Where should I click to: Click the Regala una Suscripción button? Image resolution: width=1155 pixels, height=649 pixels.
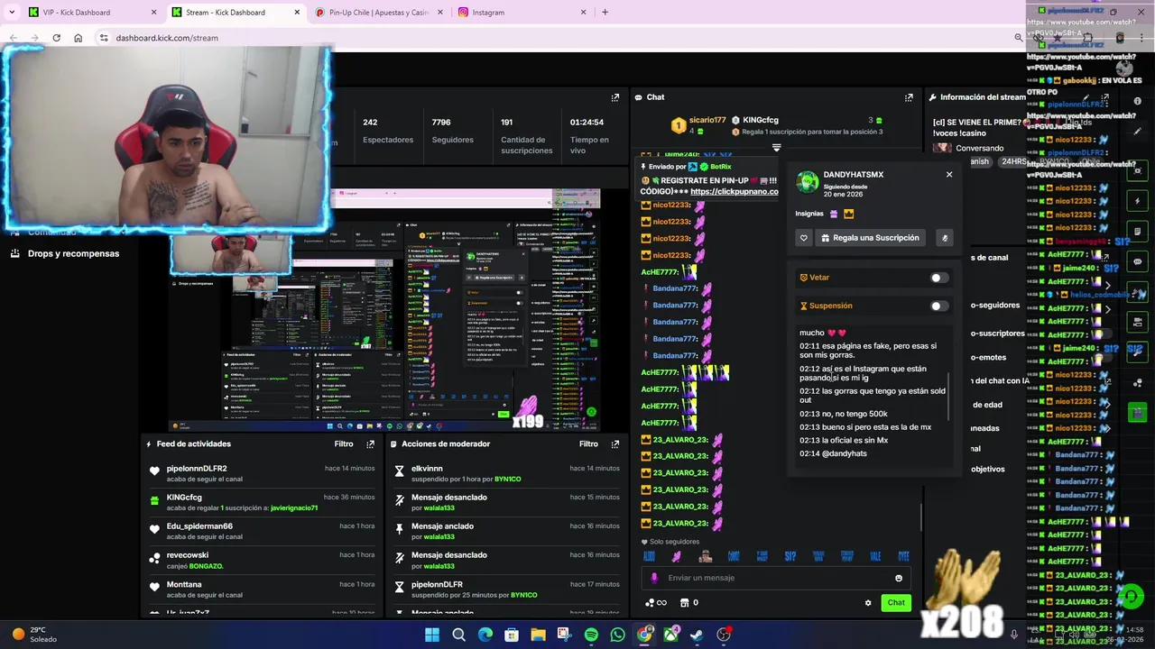[x=870, y=238]
